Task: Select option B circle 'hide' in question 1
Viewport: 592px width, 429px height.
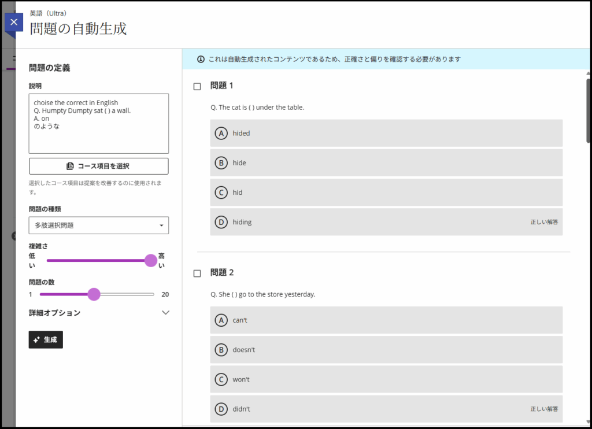Action: coord(221,163)
